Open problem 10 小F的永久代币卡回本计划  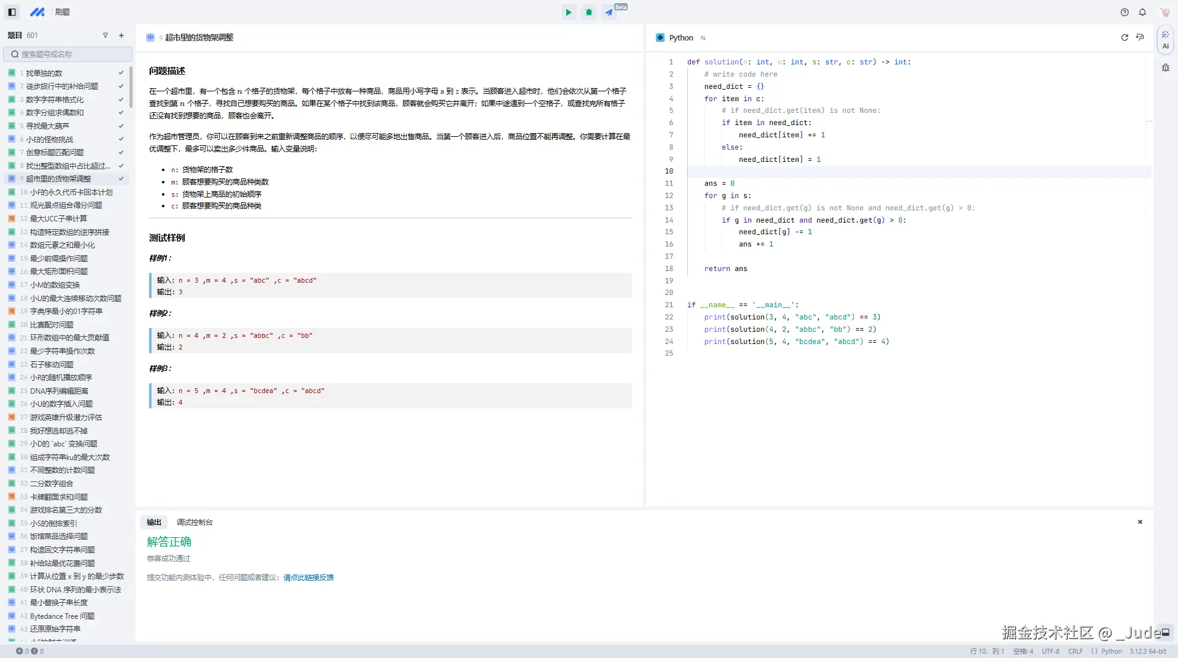[x=66, y=193]
